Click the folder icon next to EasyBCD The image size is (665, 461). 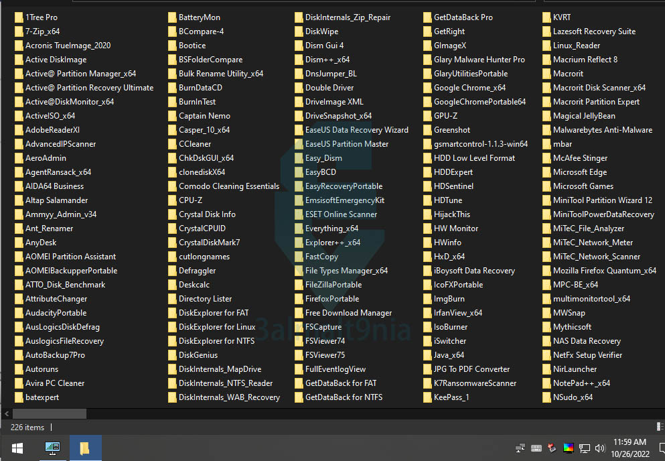(x=299, y=172)
